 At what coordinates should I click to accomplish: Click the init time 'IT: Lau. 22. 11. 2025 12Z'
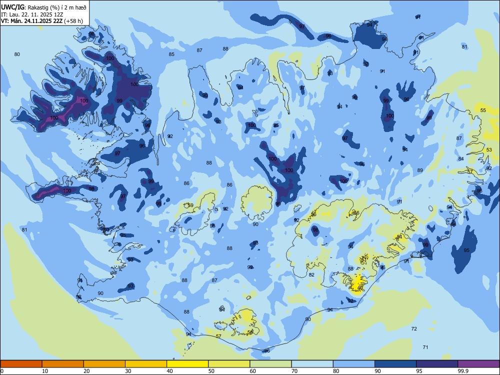pyautogui.click(x=32, y=14)
